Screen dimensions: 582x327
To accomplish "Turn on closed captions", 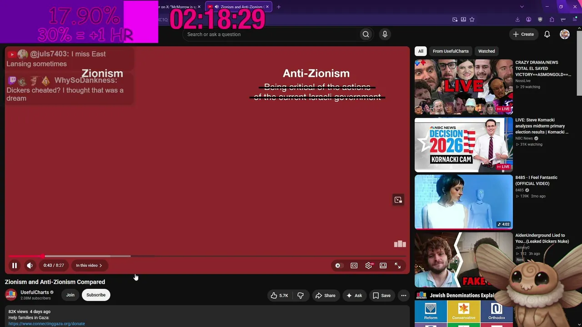I will [x=354, y=265].
